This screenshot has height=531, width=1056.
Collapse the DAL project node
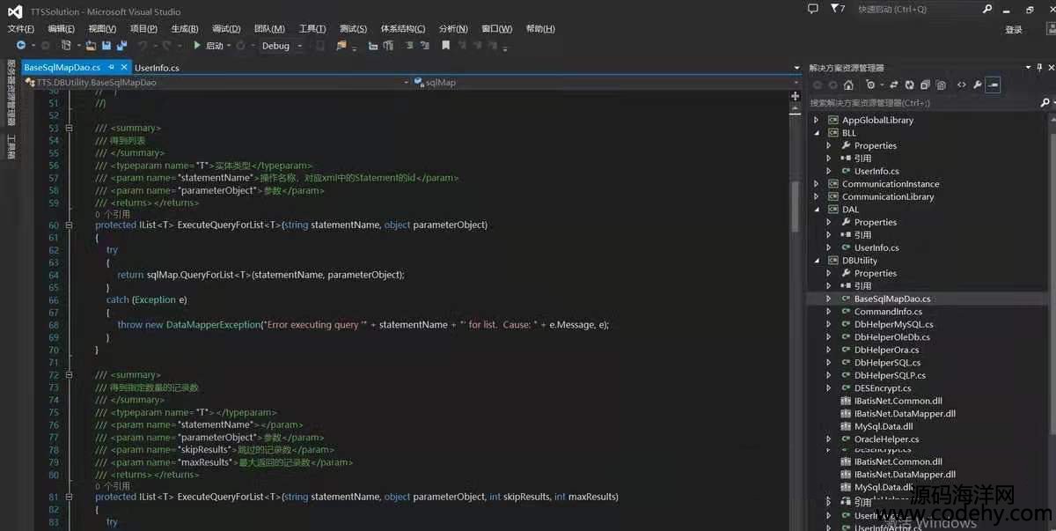pos(816,210)
